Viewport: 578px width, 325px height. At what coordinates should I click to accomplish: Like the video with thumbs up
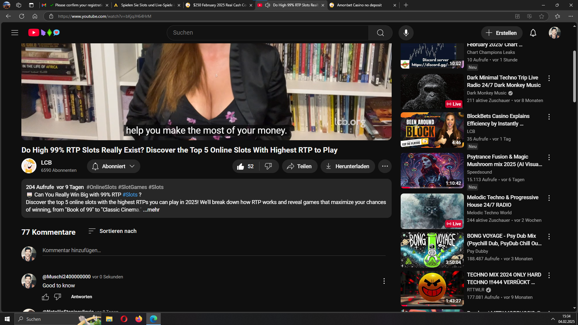245,166
